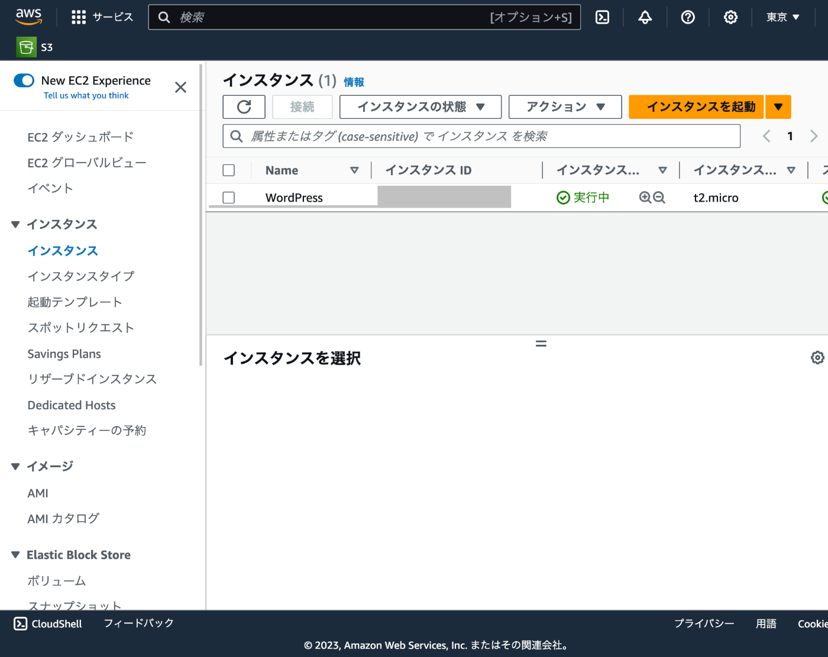Open Dedicated Hosts in sidebar
The image size is (828, 657).
(x=72, y=405)
